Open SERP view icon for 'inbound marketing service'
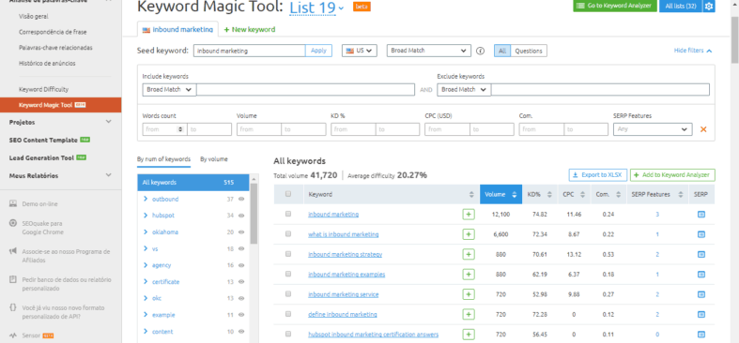Image resolution: width=739 pixels, height=343 pixels. [x=701, y=294]
